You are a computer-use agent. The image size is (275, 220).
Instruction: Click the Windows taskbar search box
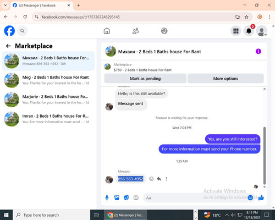51,215
